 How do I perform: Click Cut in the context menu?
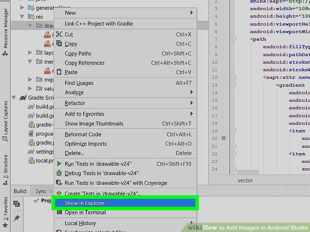coord(125,34)
